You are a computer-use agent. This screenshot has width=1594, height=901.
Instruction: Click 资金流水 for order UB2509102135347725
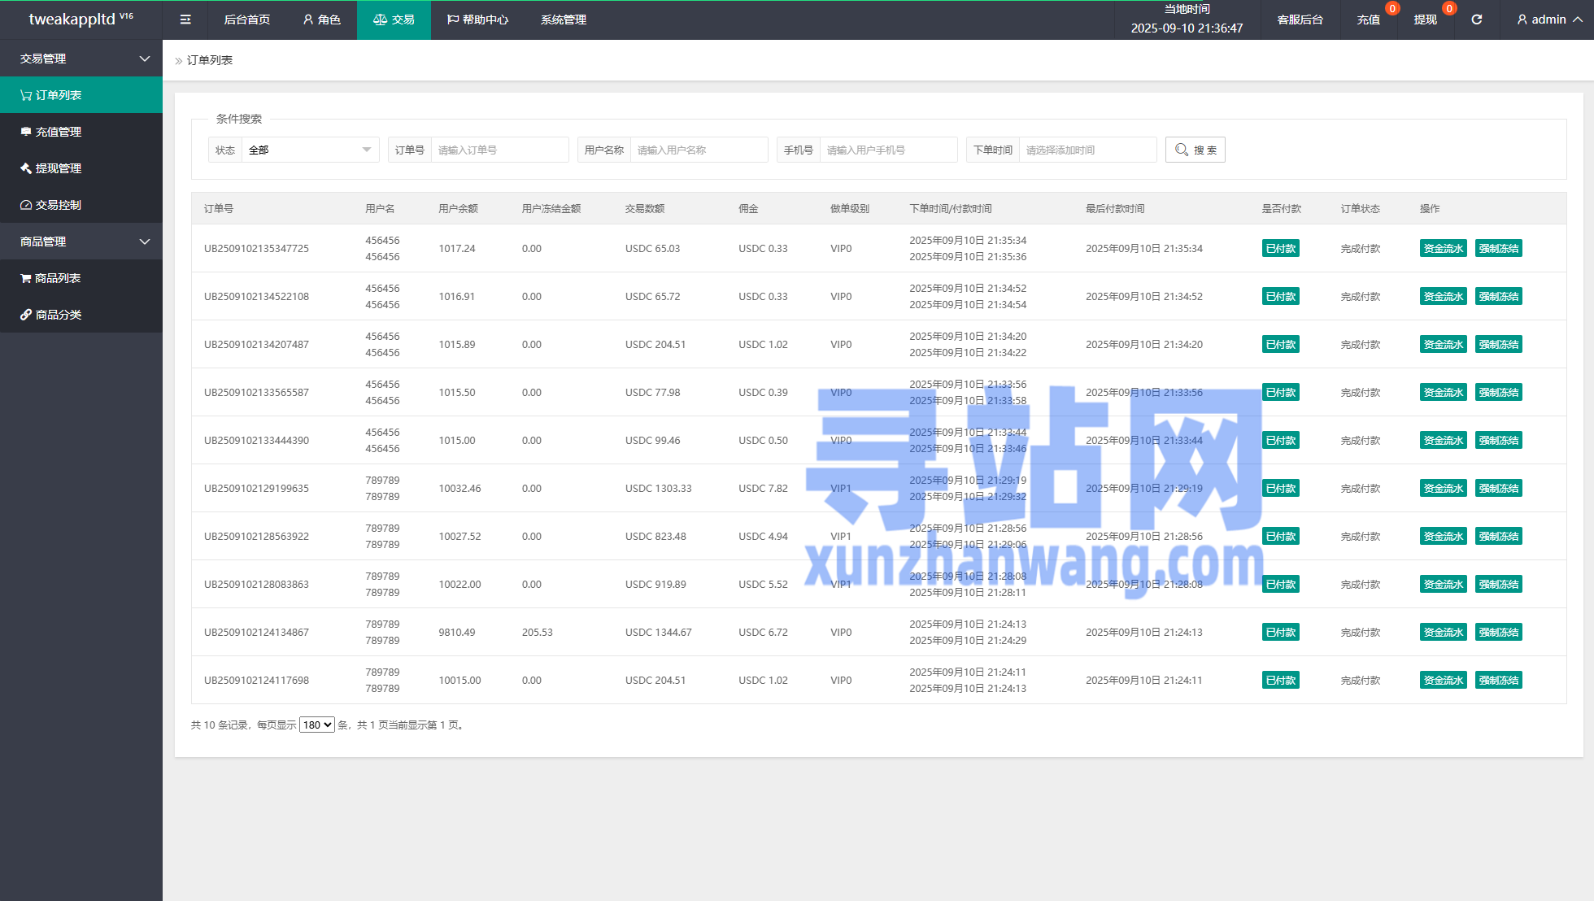point(1443,249)
